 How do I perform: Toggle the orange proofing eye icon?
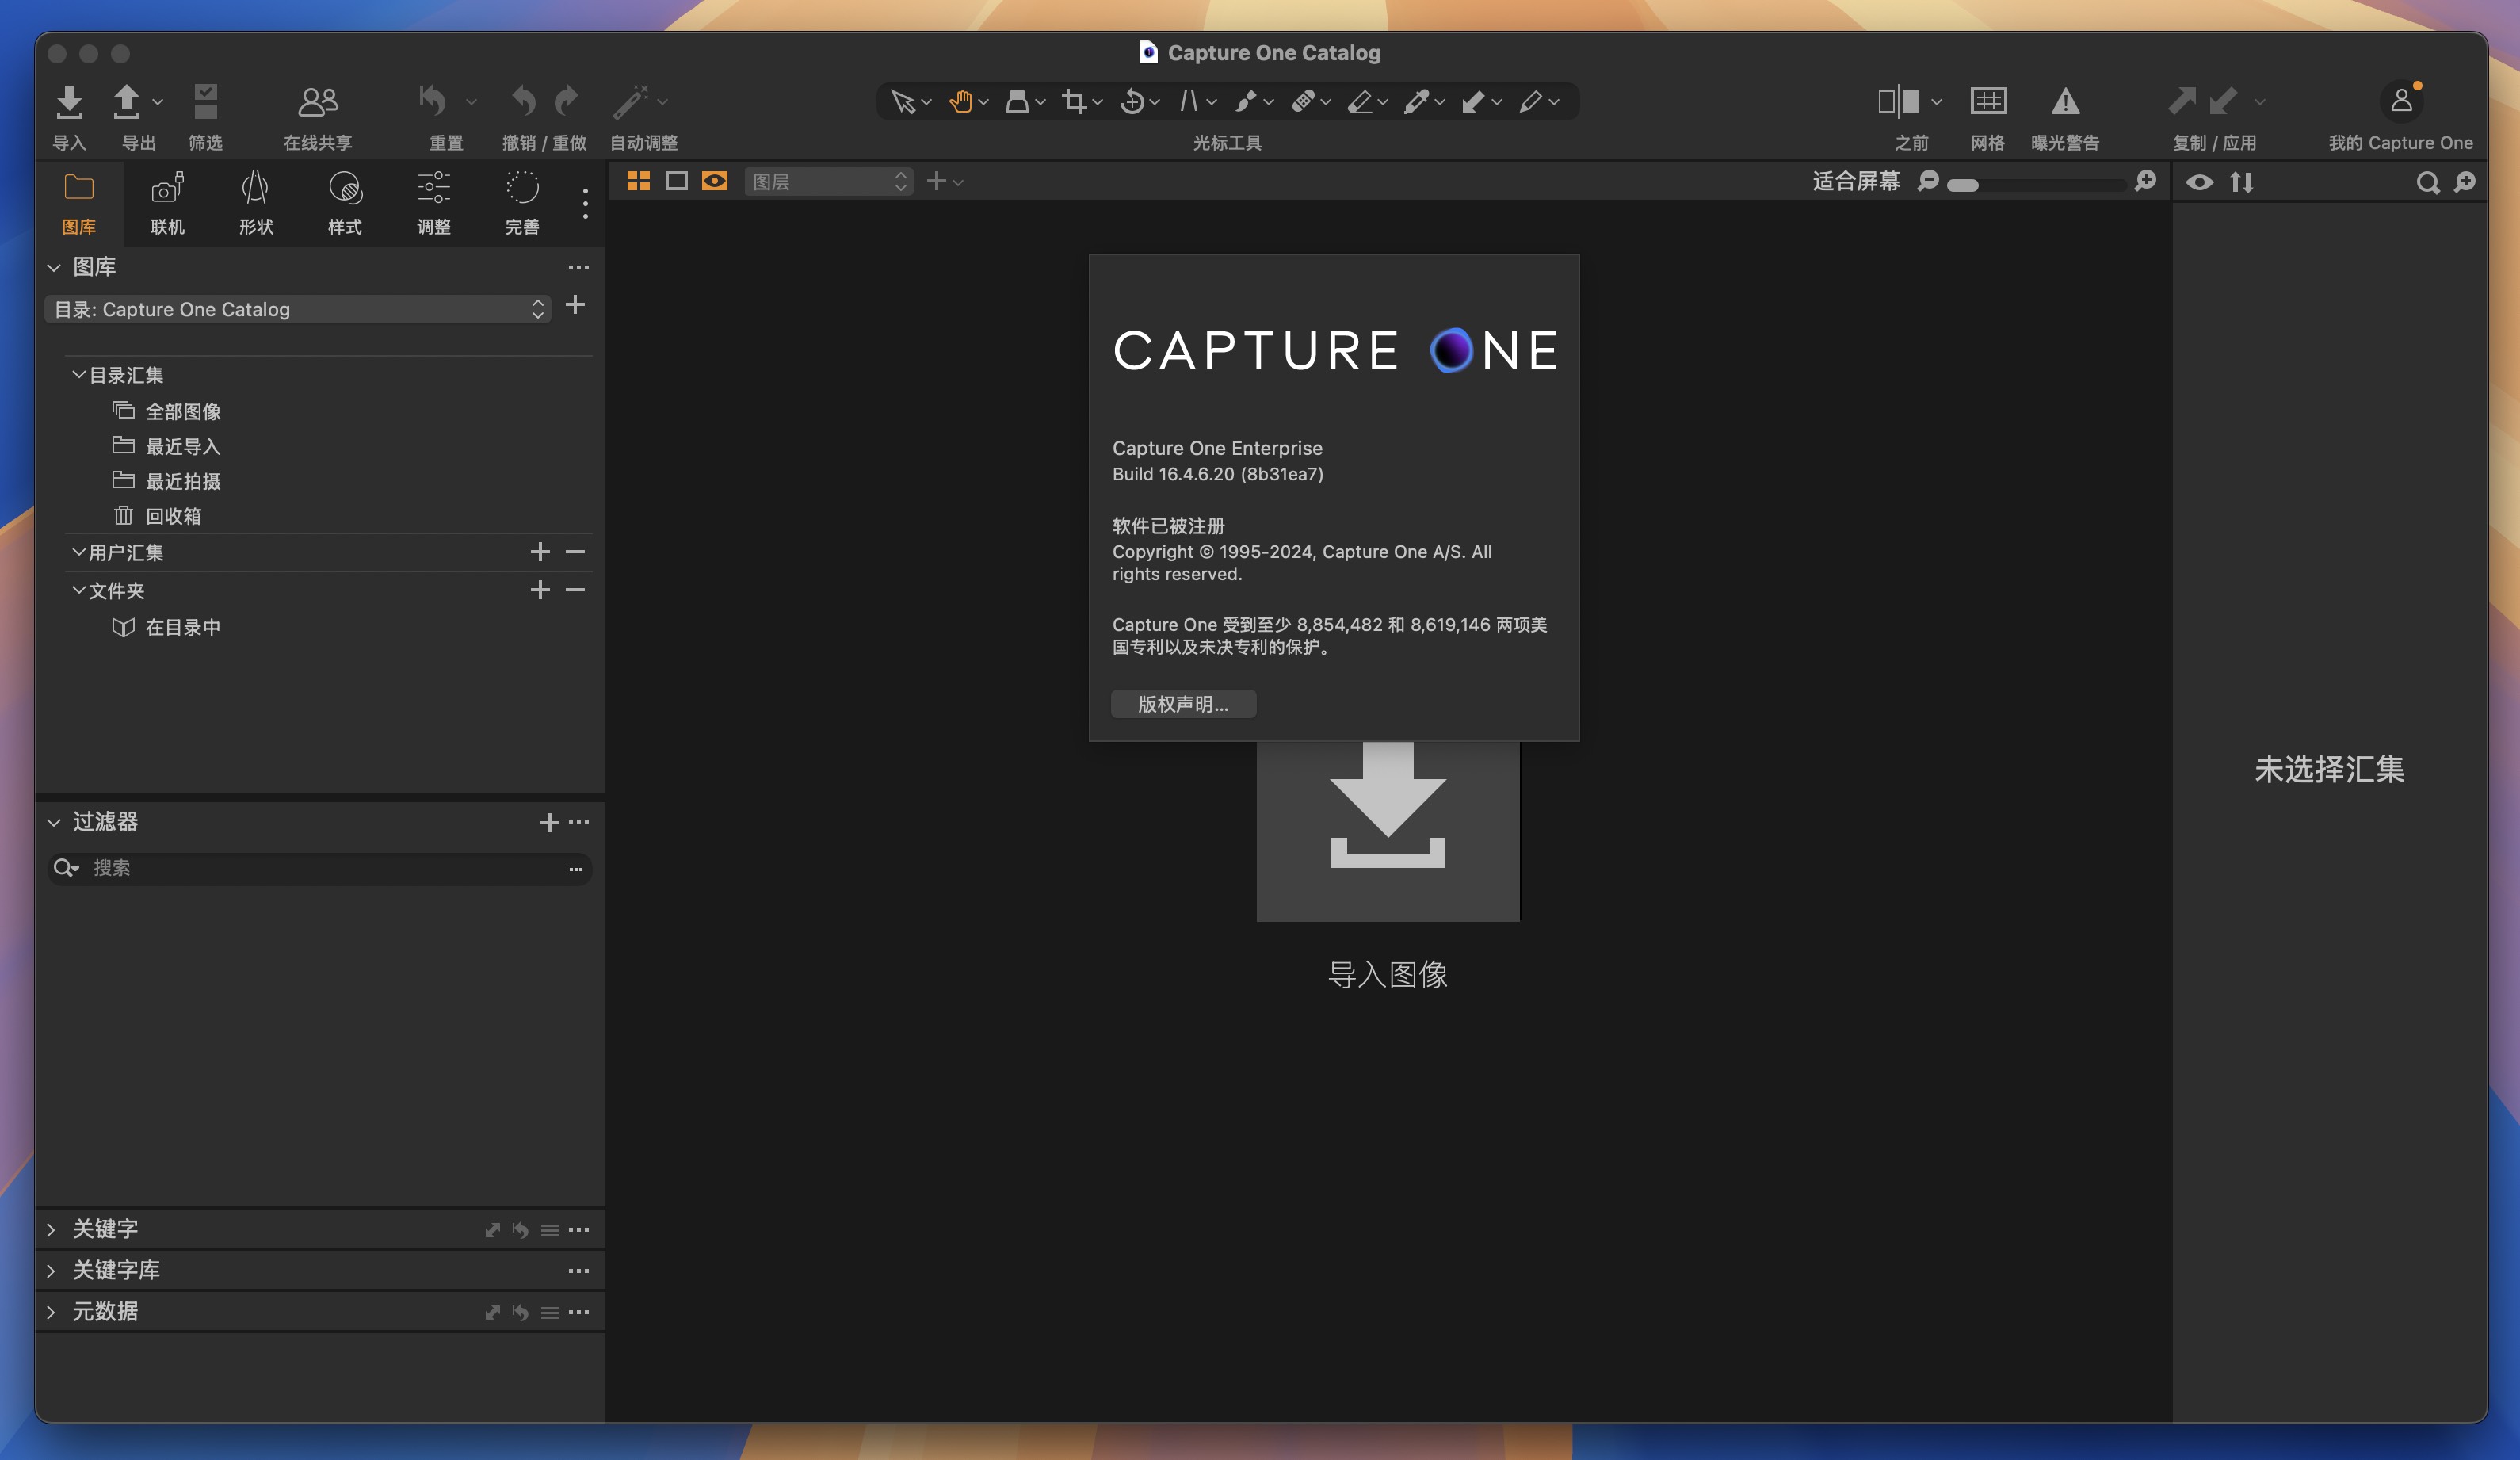pyautogui.click(x=714, y=181)
